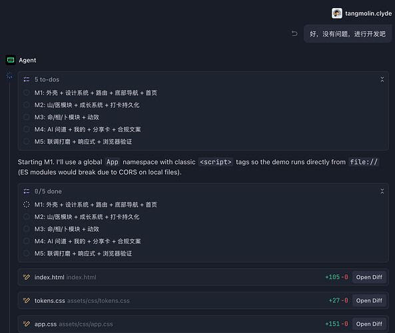Viewport: 395px width, 333px height.
Task: Click the M2 task text in 5 to-dos list
Action: coord(87,105)
